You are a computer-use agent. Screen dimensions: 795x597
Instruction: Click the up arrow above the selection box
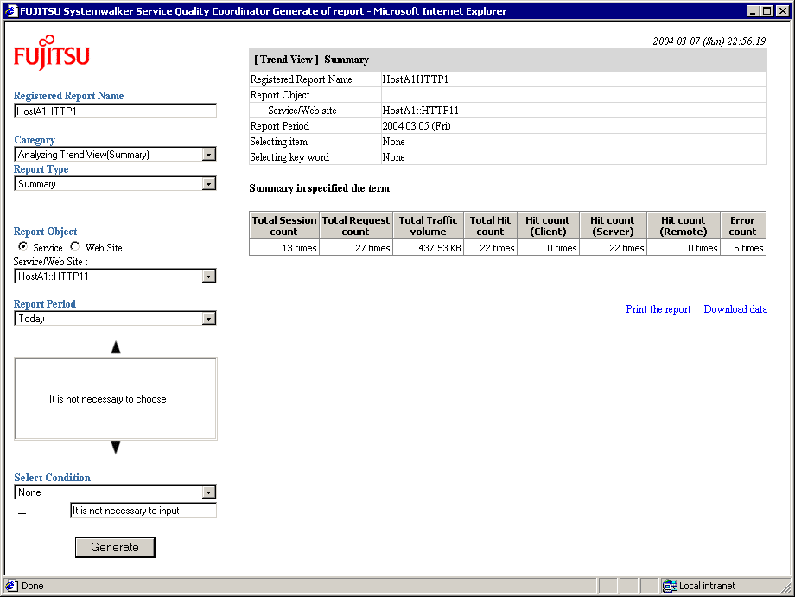[116, 347]
